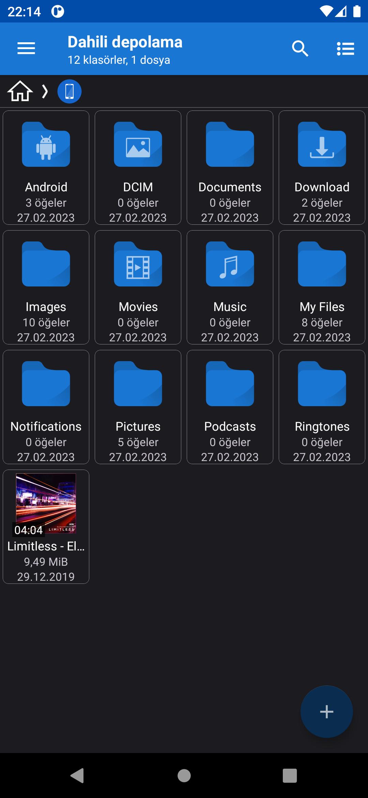This screenshot has height=798, width=368.
Task: Tap the Android back navigation button
Action: pos(77,775)
